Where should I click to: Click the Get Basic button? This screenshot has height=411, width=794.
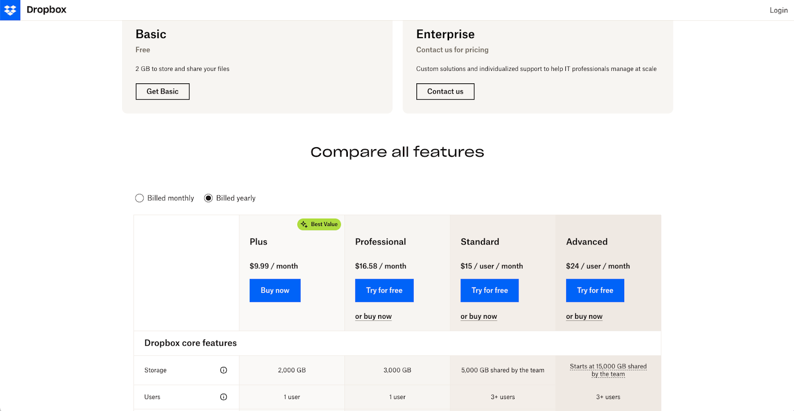[162, 92]
